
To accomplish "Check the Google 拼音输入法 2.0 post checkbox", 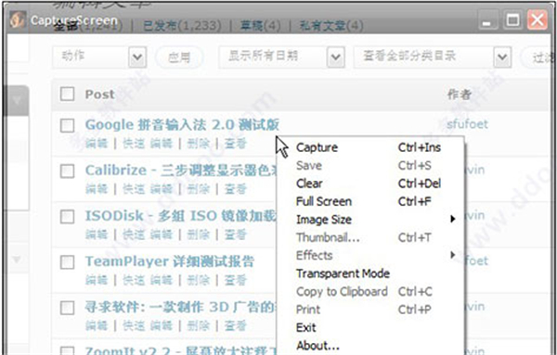I will coord(67,125).
